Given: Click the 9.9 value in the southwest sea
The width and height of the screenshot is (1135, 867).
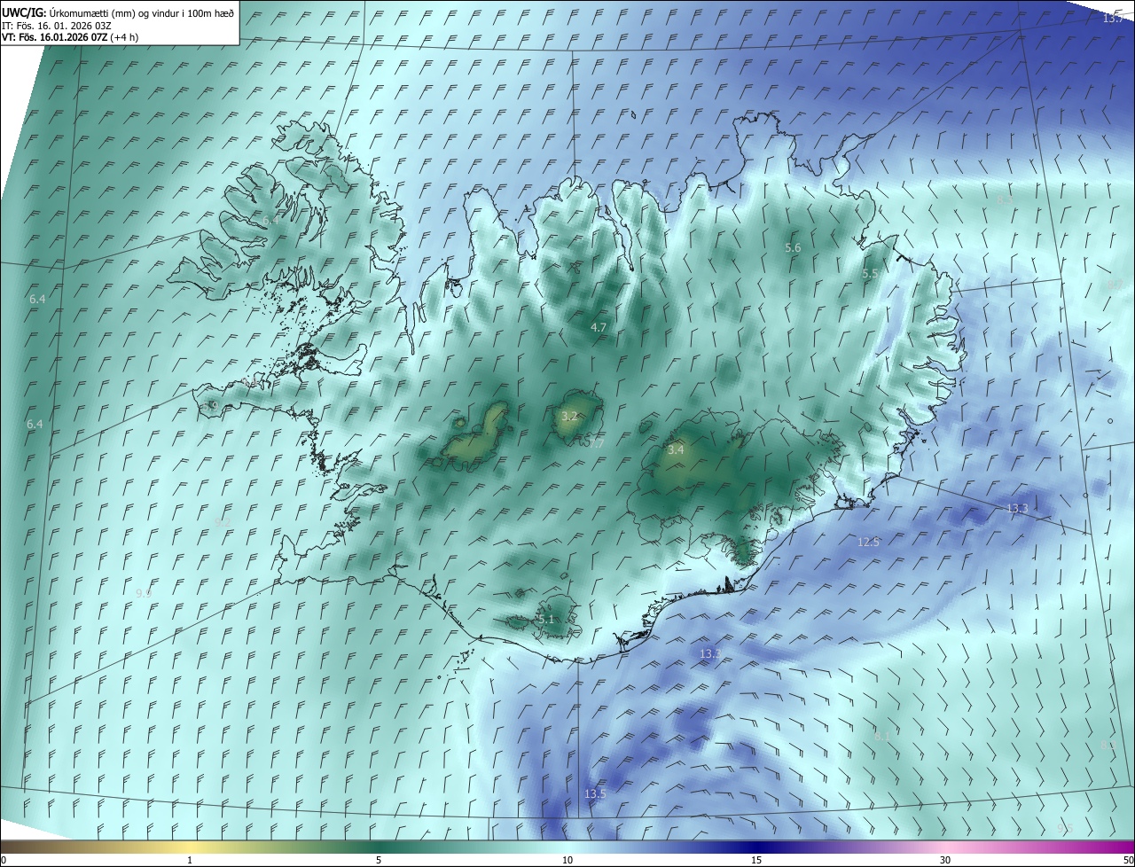Looking at the screenshot, I should tap(144, 592).
